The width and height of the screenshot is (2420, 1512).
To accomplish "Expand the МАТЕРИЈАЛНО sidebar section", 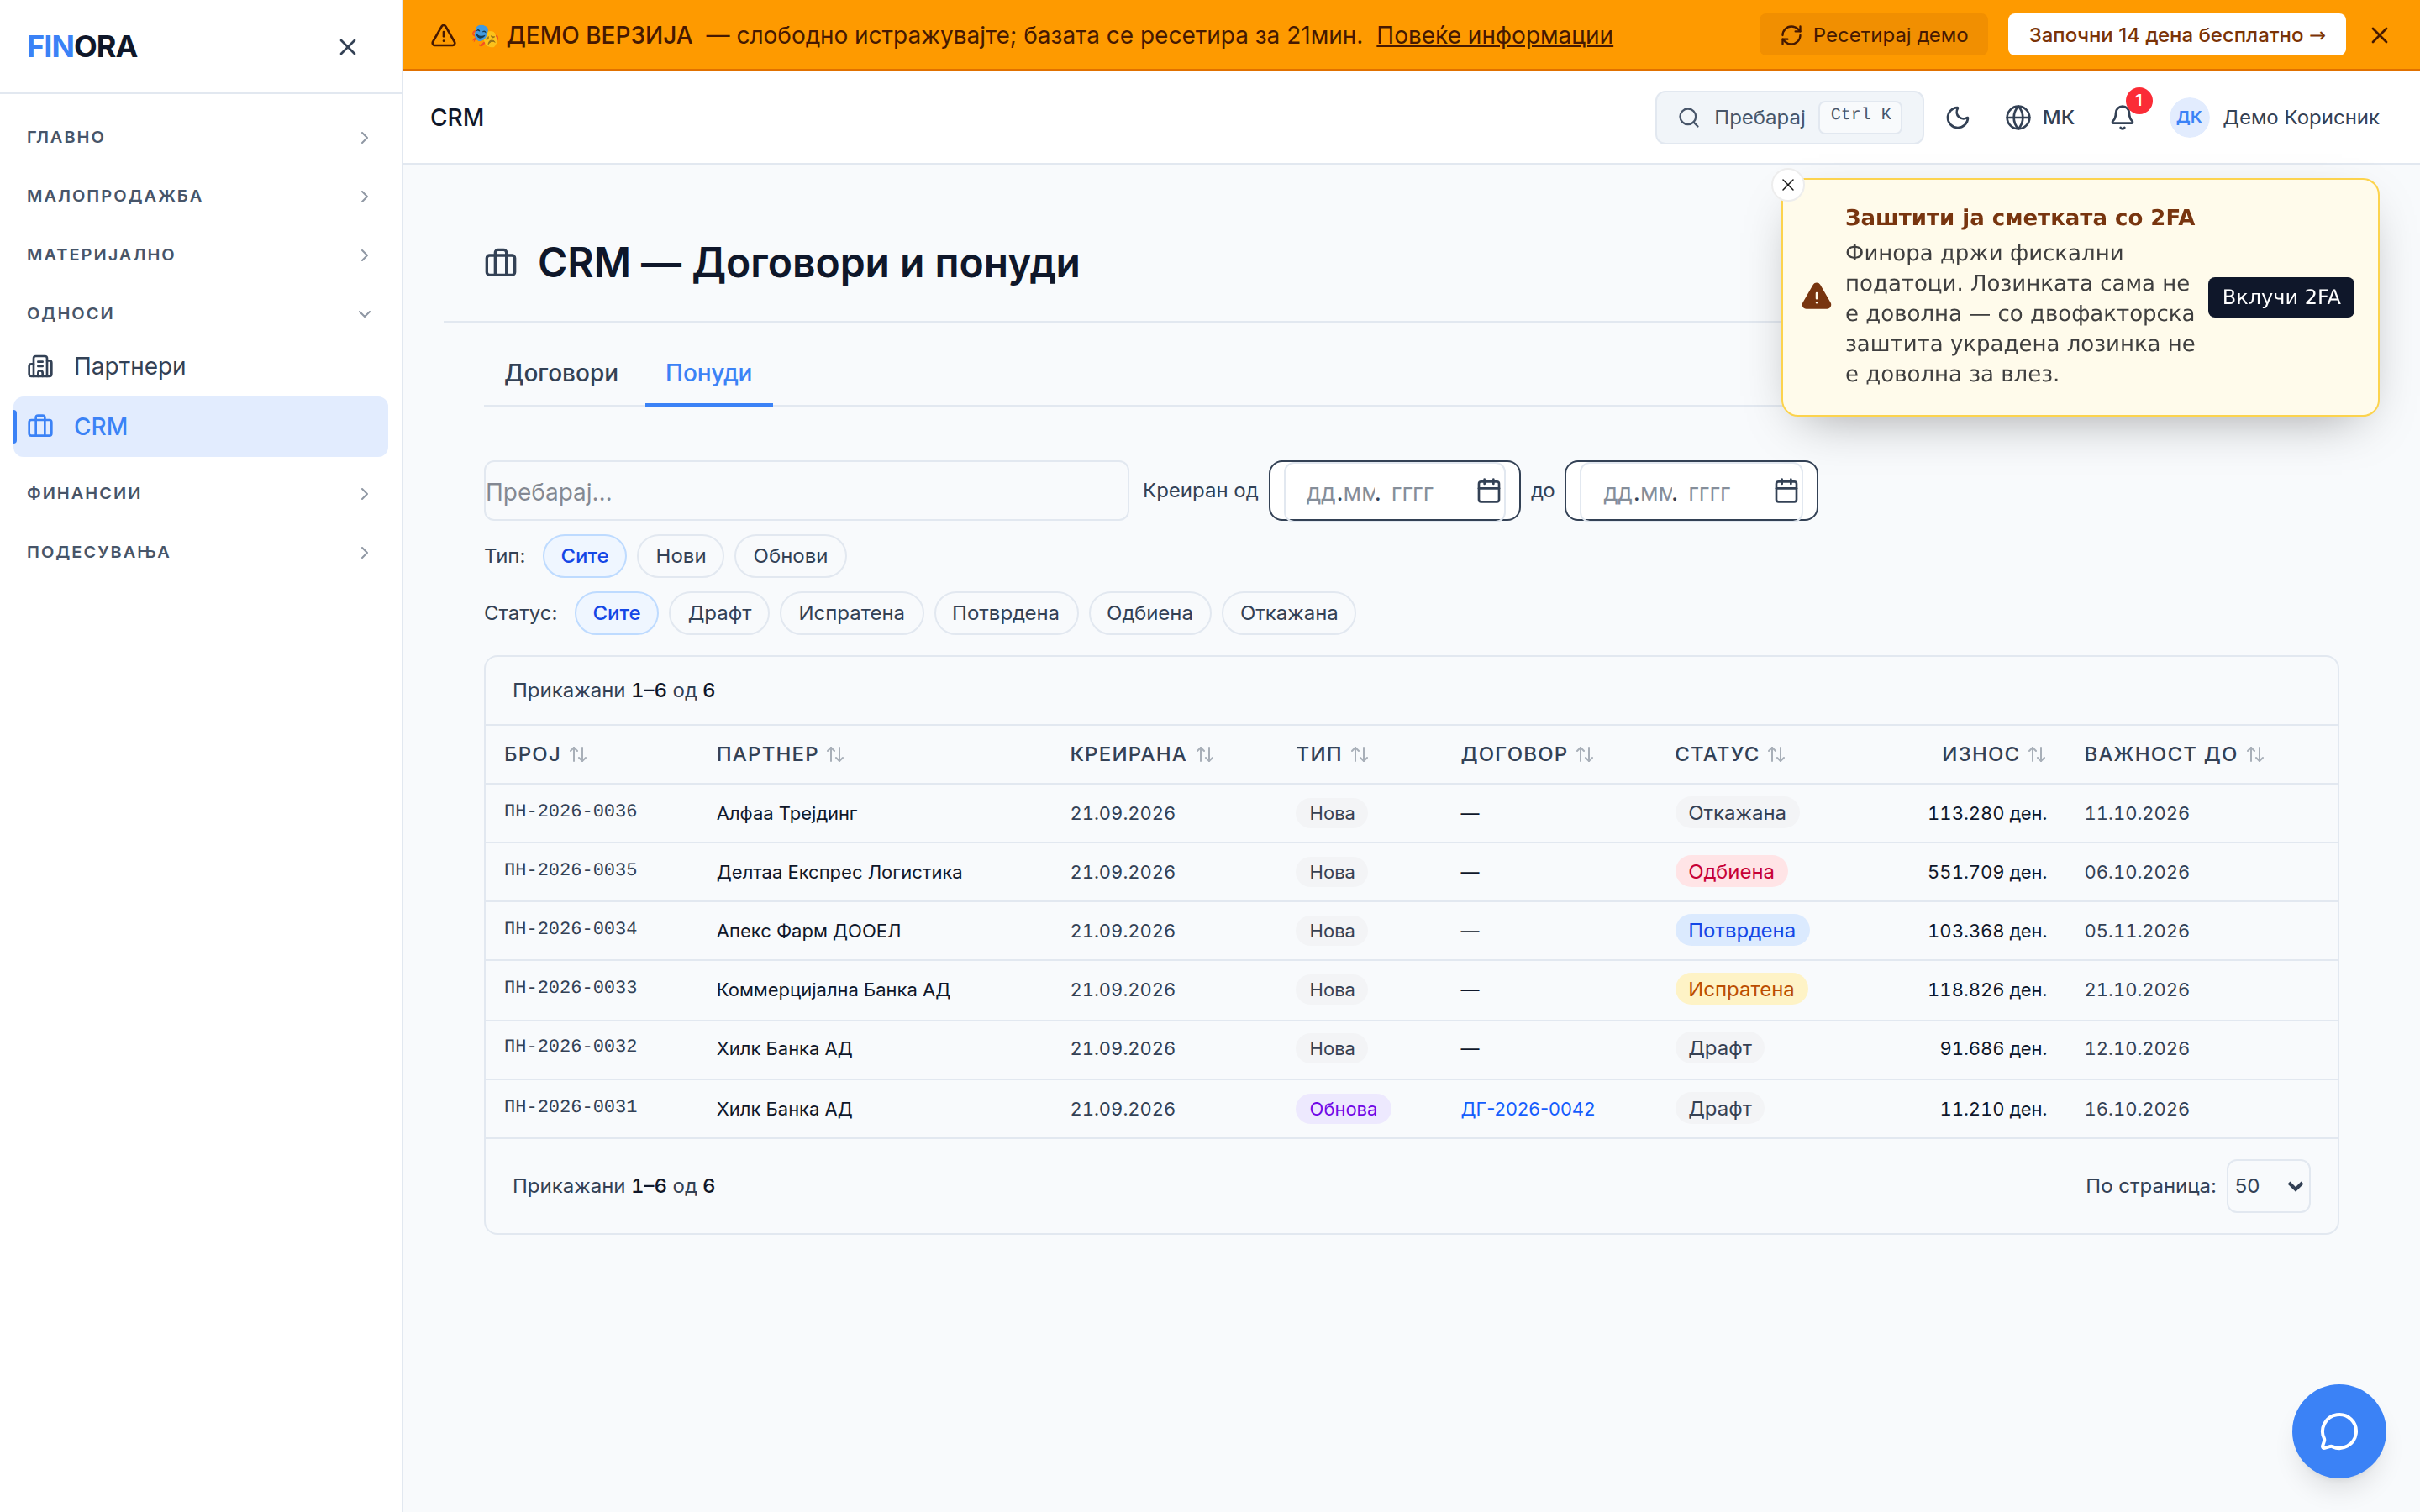I will click(x=200, y=255).
